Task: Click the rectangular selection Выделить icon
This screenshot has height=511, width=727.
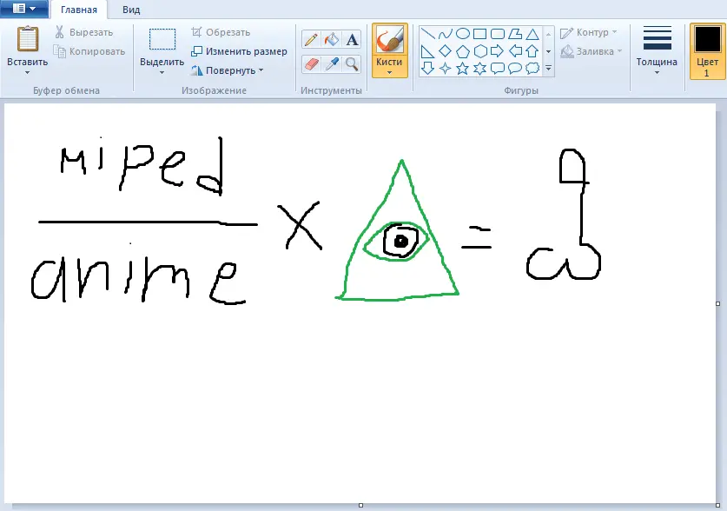Action: [x=162, y=39]
